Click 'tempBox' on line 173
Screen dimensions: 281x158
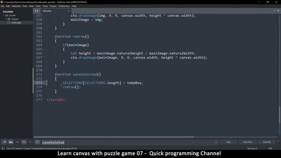tap(134, 83)
